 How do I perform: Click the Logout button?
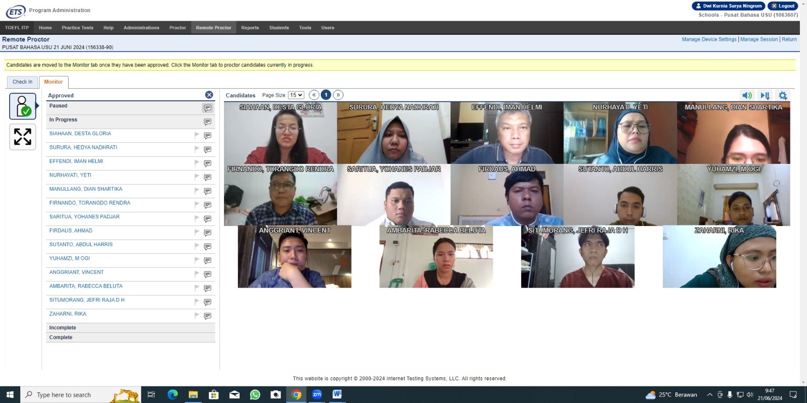pos(783,6)
